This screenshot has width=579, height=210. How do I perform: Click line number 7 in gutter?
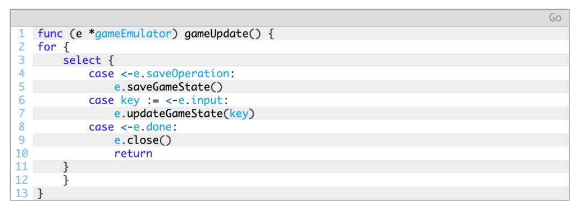coord(21,114)
